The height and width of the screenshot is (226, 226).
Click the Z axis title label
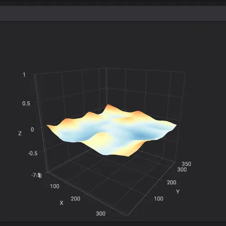pyautogui.click(x=20, y=133)
